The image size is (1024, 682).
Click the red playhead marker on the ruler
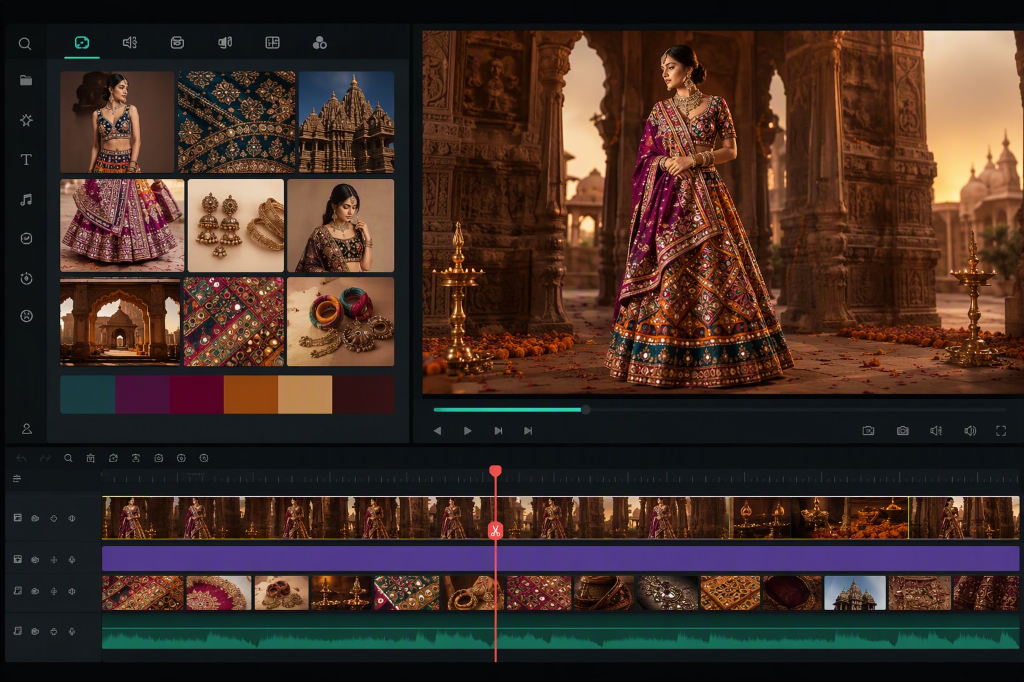495,472
